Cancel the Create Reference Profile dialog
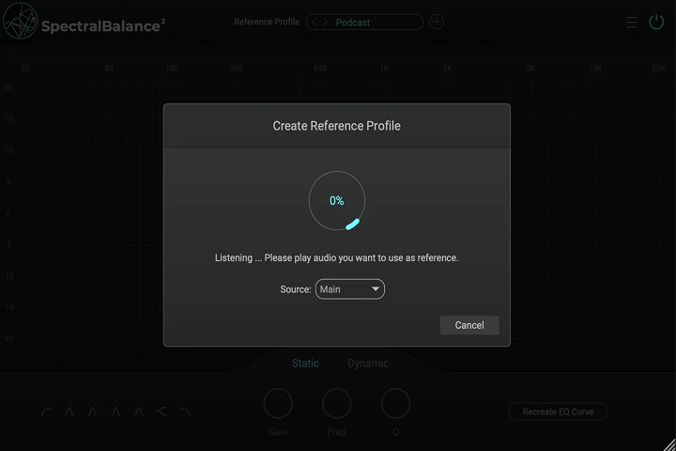This screenshot has width=676, height=451. tap(469, 325)
